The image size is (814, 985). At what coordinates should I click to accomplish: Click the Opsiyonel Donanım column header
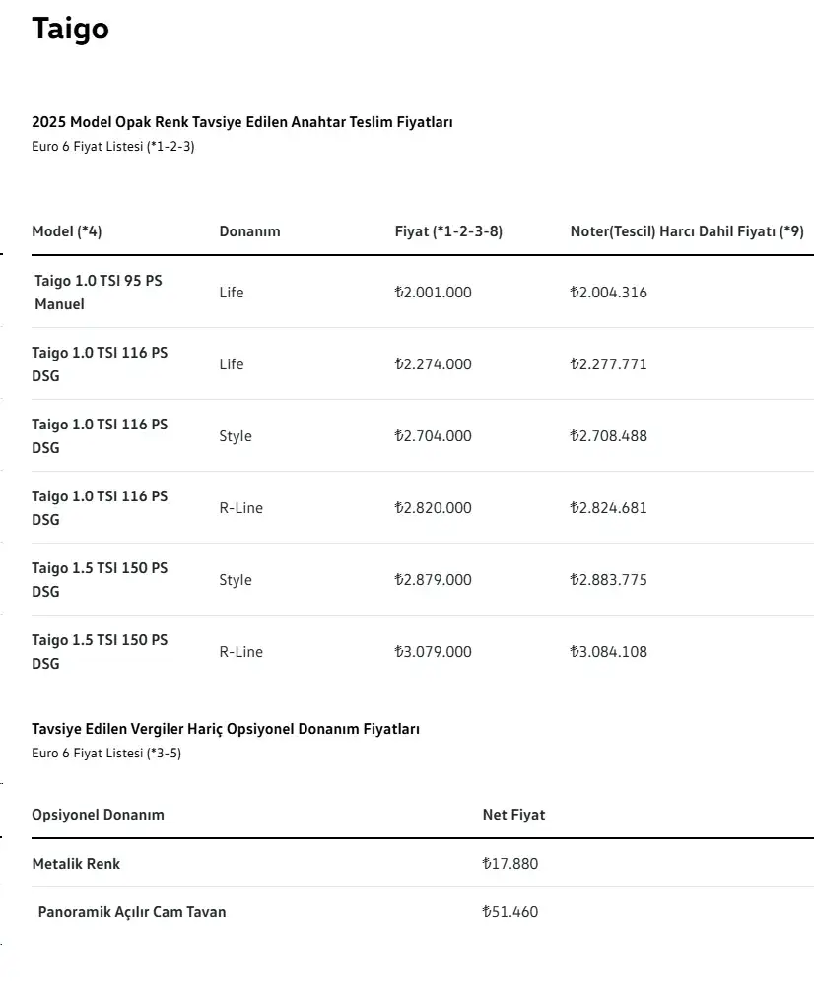[x=99, y=815]
